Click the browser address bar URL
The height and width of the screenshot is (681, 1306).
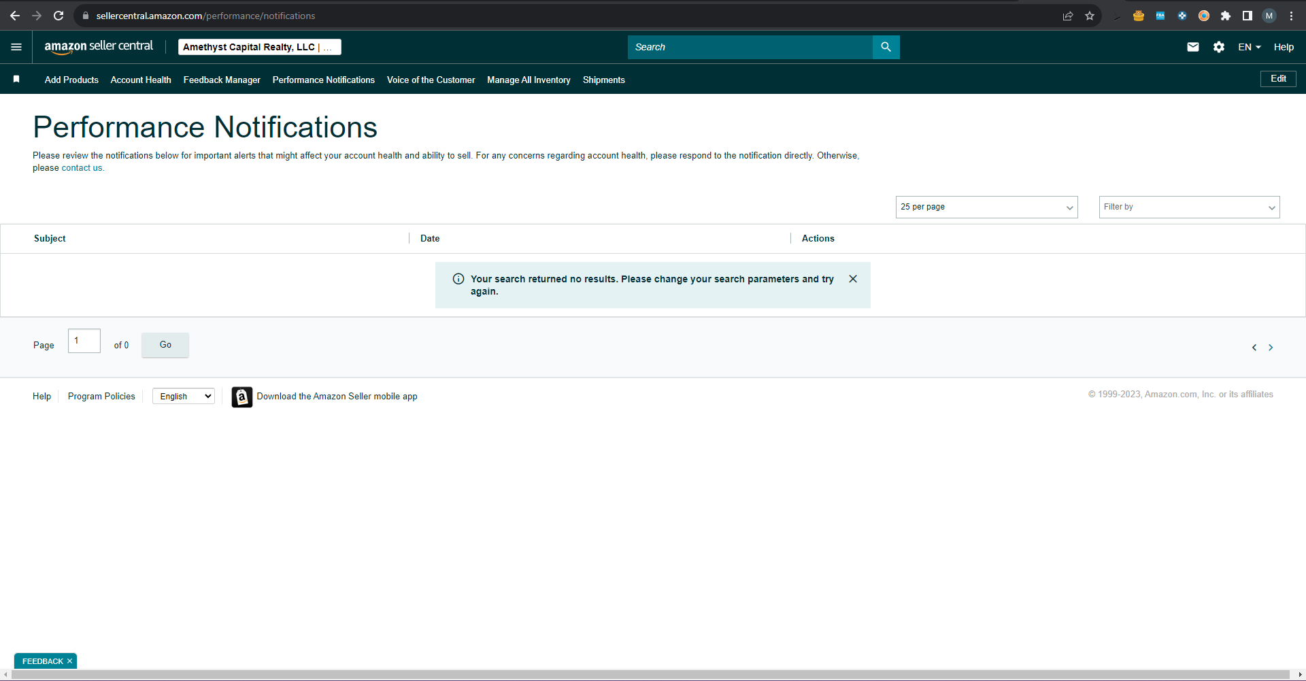click(205, 16)
